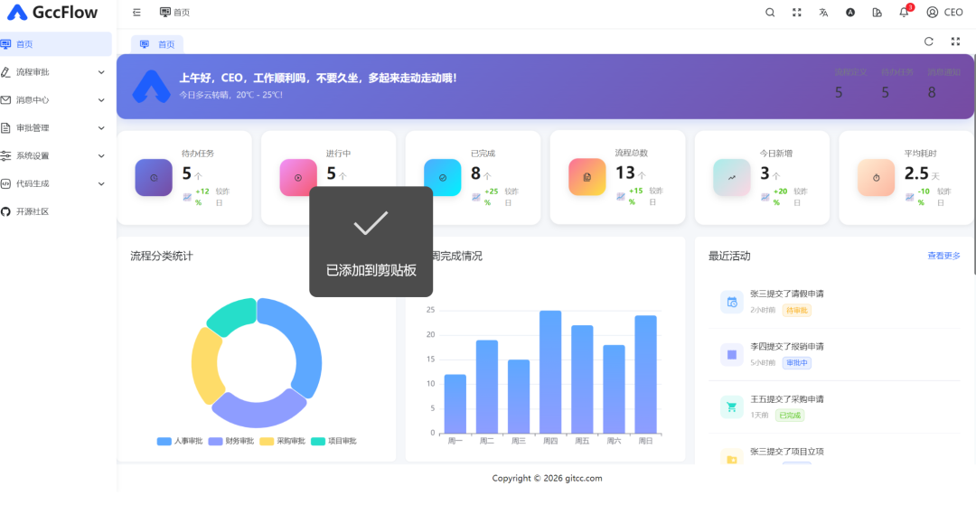The height and width of the screenshot is (514, 976).
Task: Click the 待办任务 card clock icon
Action: (154, 178)
